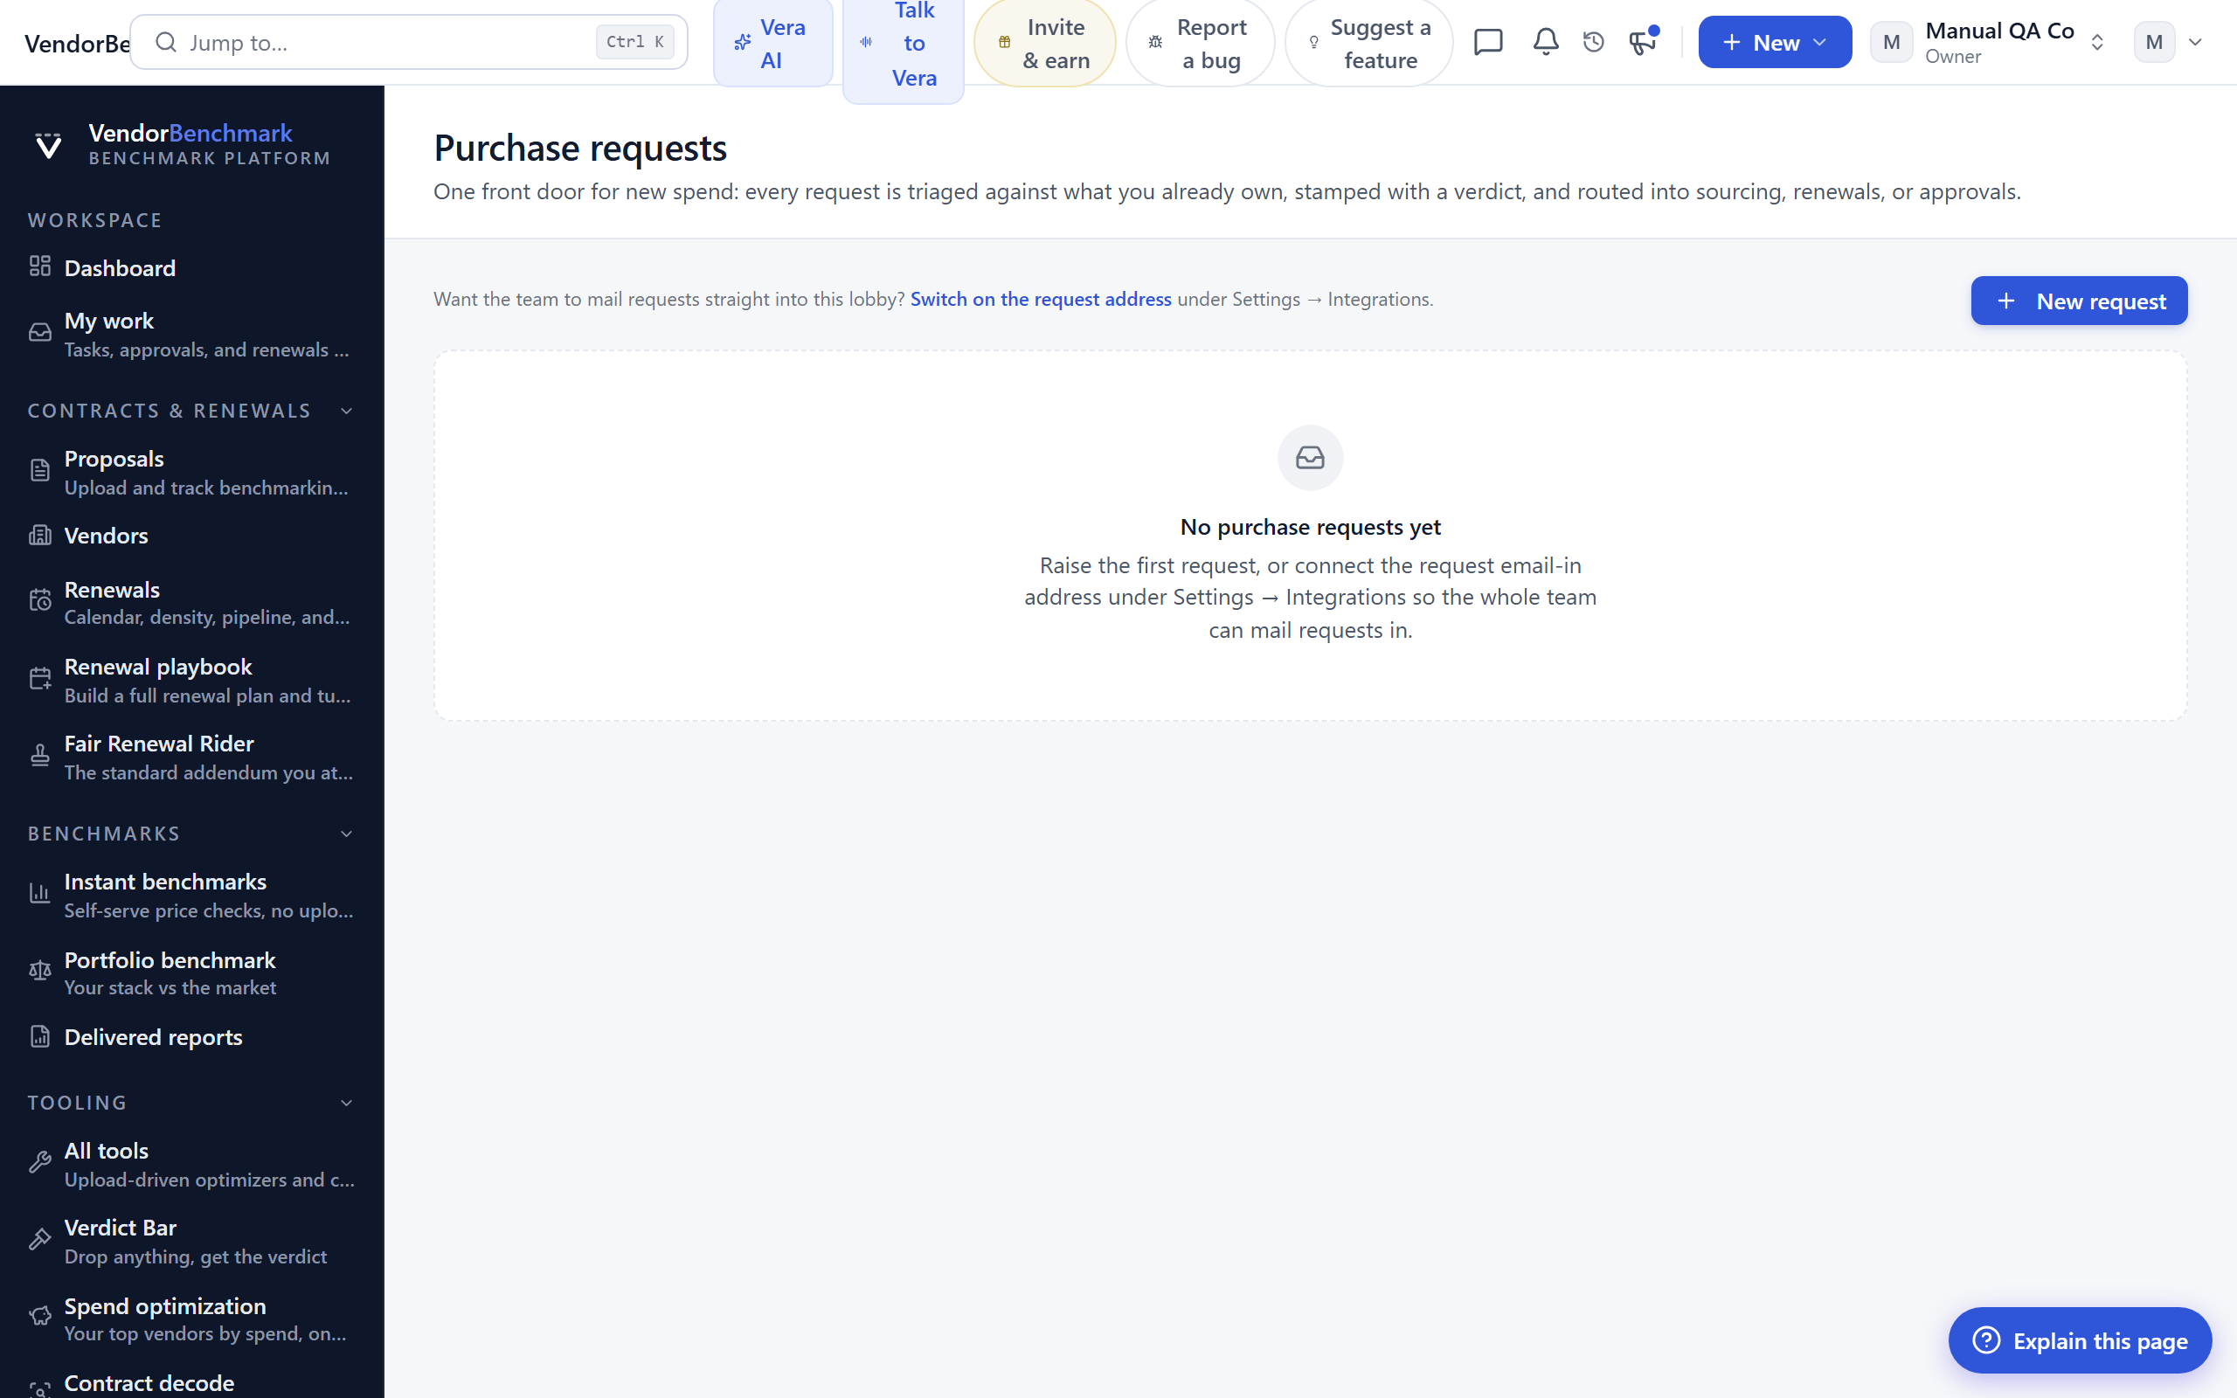Follow the Switch on the request address link
The height and width of the screenshot is (1398, 2237).
point(1041,300)
